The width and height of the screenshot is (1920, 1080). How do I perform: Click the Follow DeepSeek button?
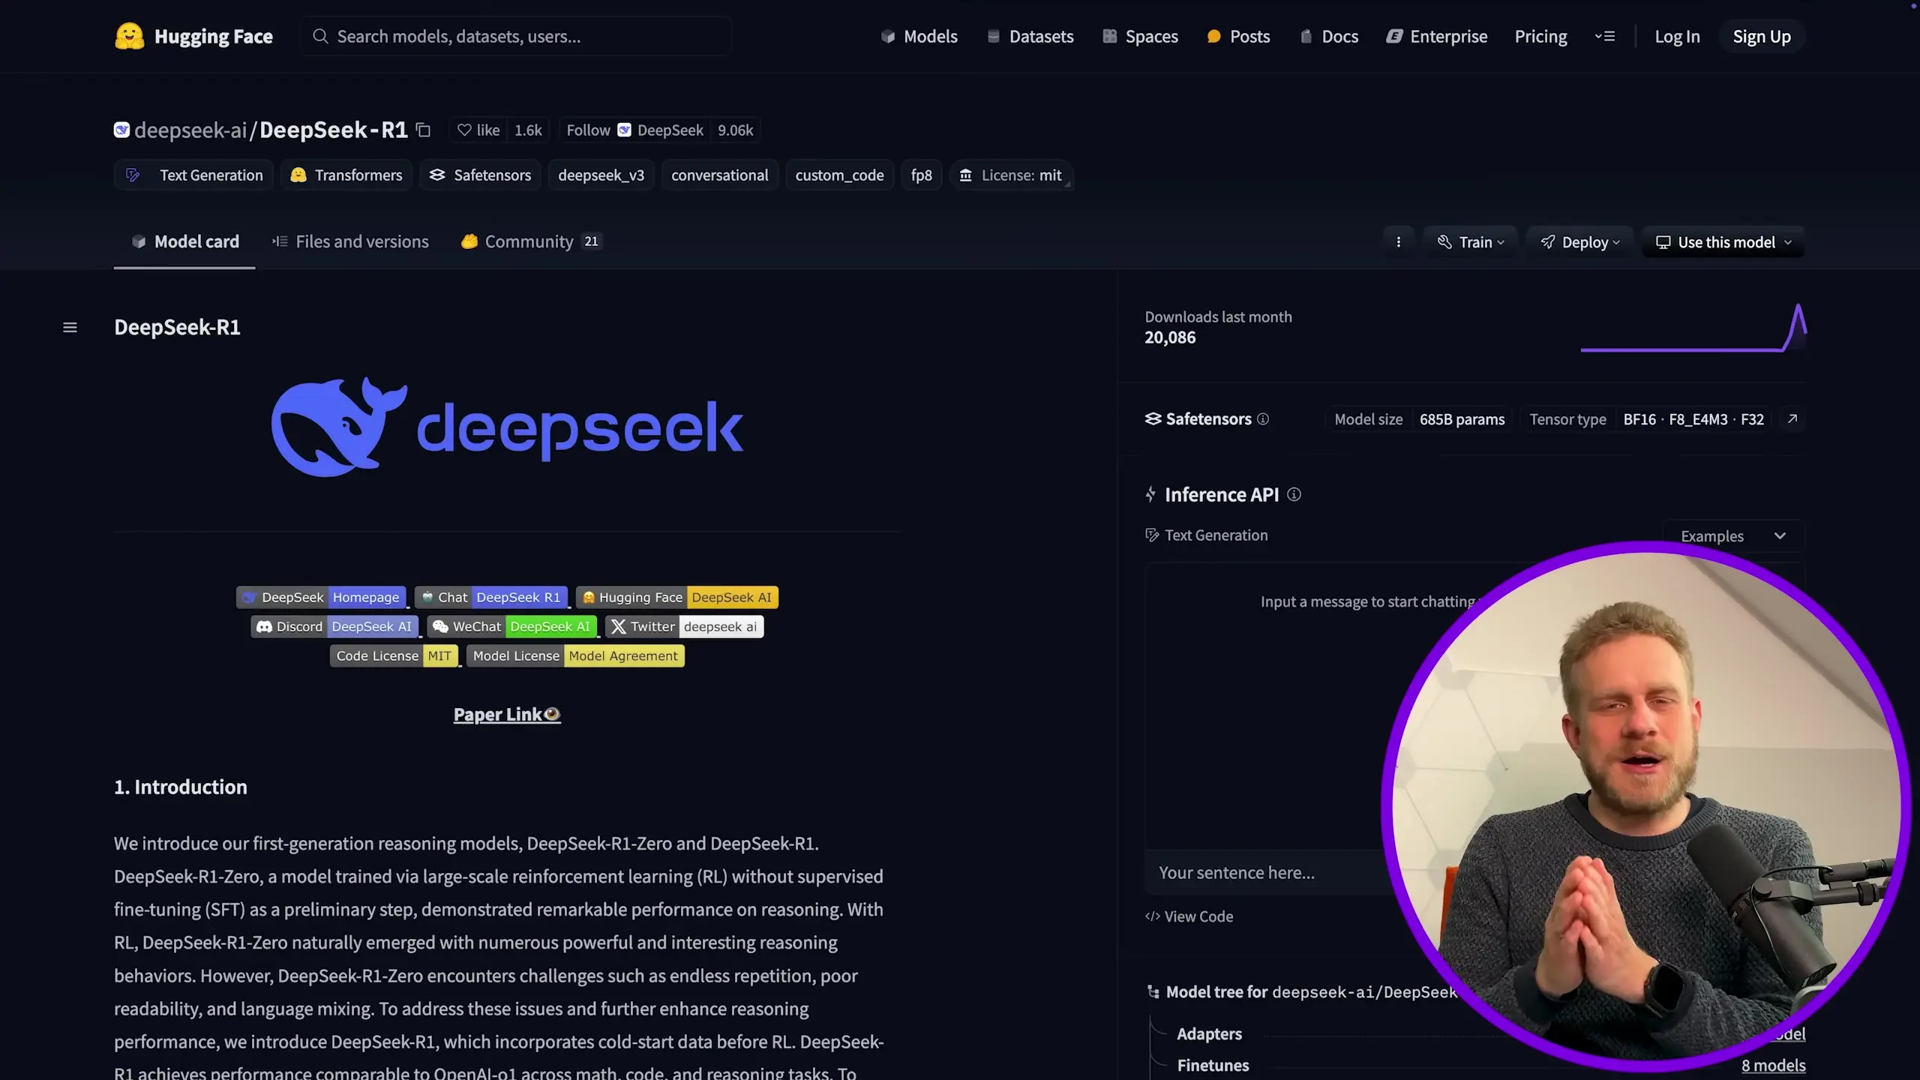pos(634,130)
